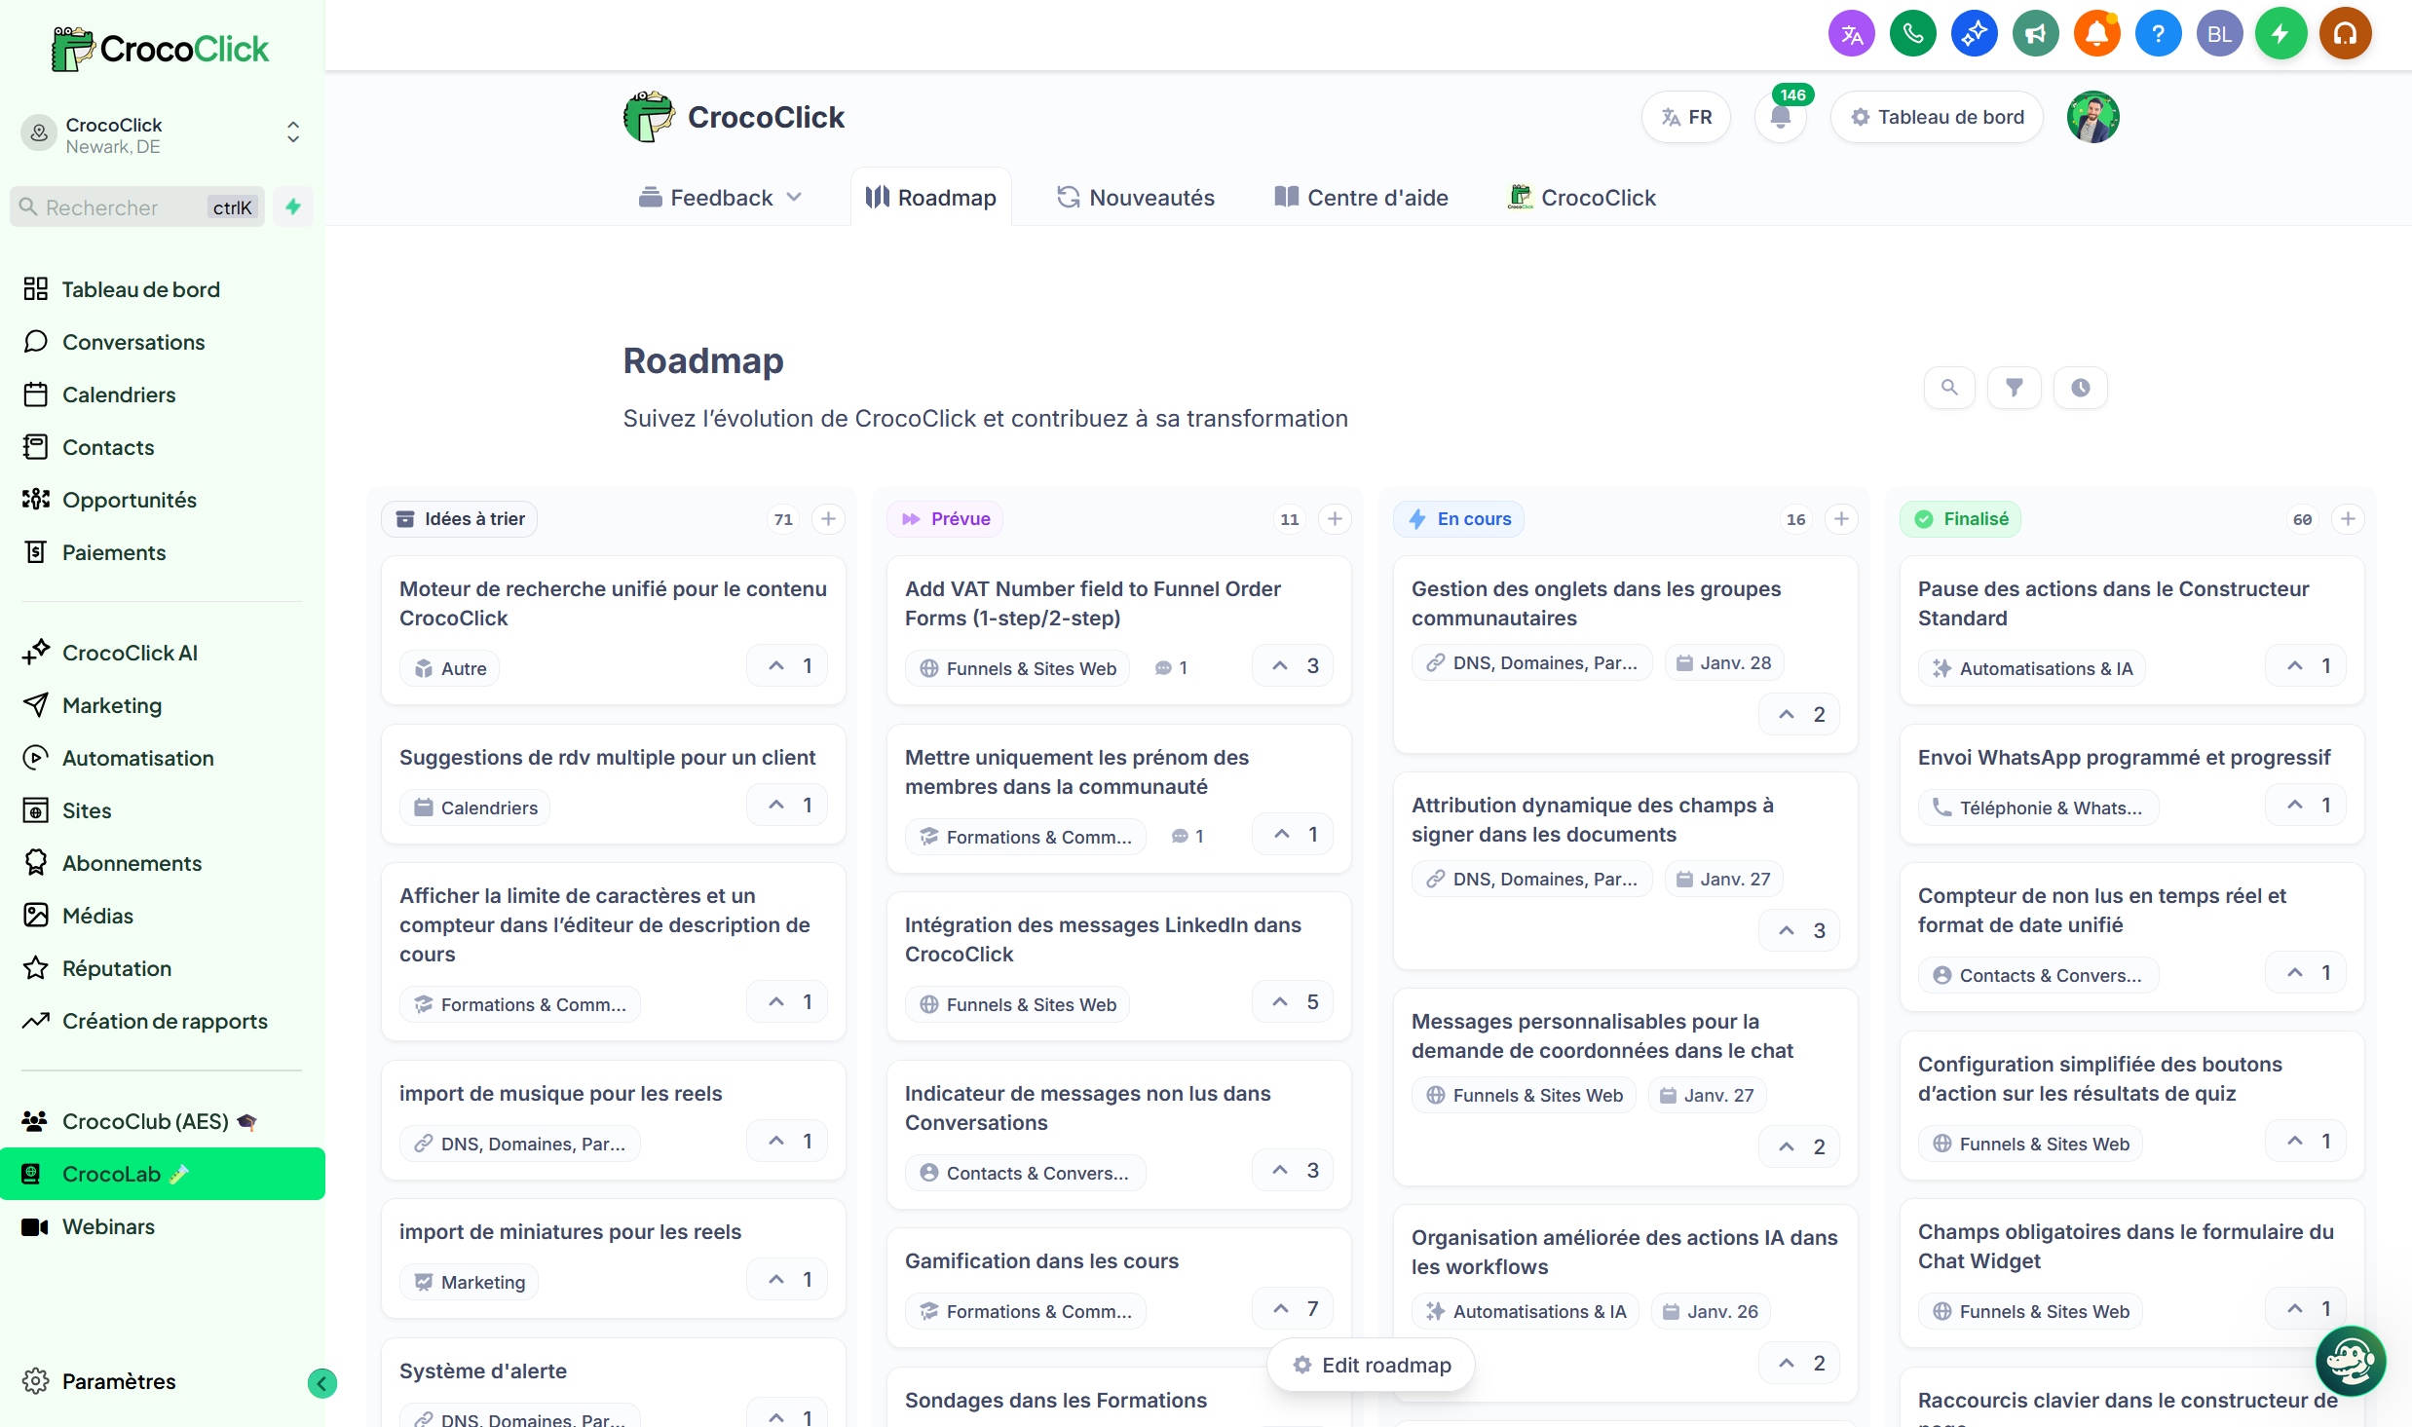
Task: Select CrocoLab in sidebar
Action: pos(162,1174)
